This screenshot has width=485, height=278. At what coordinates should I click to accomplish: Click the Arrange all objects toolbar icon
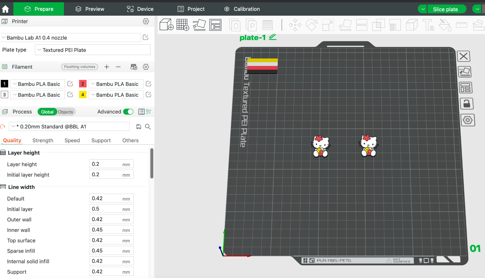[215, 25]
